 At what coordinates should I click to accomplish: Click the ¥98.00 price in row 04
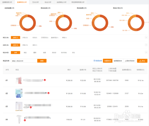[x=69, y=119]
